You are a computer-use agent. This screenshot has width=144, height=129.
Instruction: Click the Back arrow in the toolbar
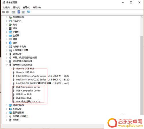(3, 12)
